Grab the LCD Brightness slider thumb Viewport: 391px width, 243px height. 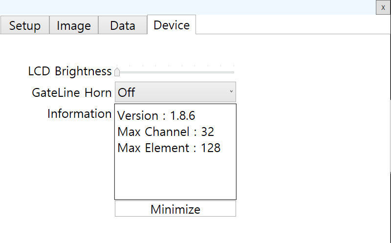tap(117, 72)
